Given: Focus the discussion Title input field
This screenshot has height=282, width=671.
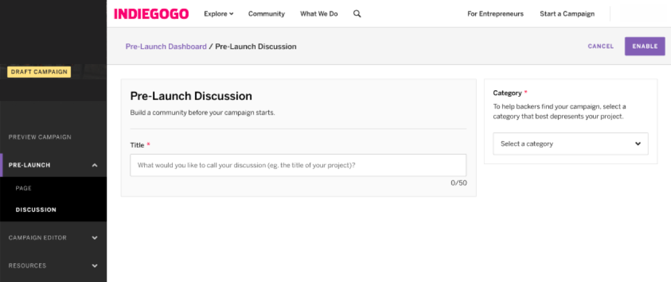Looking at the screenshot, I should [x=298, y=165].
